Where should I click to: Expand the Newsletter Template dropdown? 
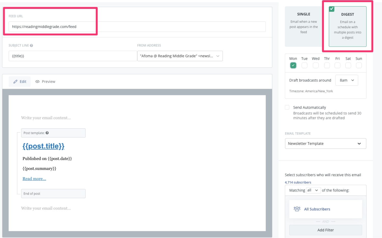click(325, 144)
